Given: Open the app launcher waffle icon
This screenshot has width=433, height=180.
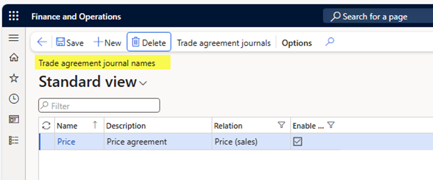Looking at the screenshot, I should [13, 16].
